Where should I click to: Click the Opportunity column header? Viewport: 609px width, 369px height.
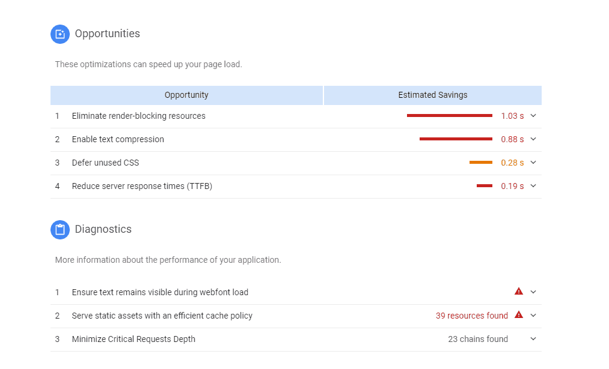186,95
